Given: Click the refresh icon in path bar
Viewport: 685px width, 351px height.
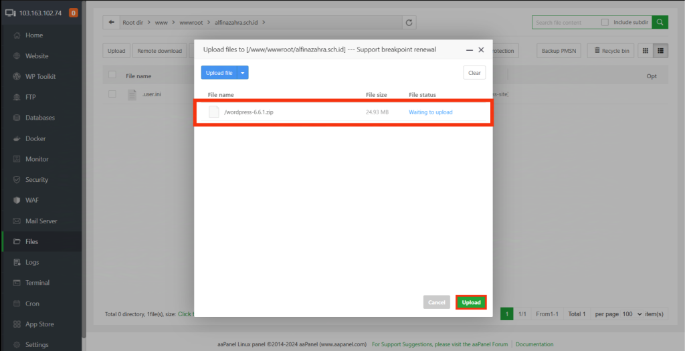Looking at the screenshot, I should pyautogui.click(x=409, y=22).
